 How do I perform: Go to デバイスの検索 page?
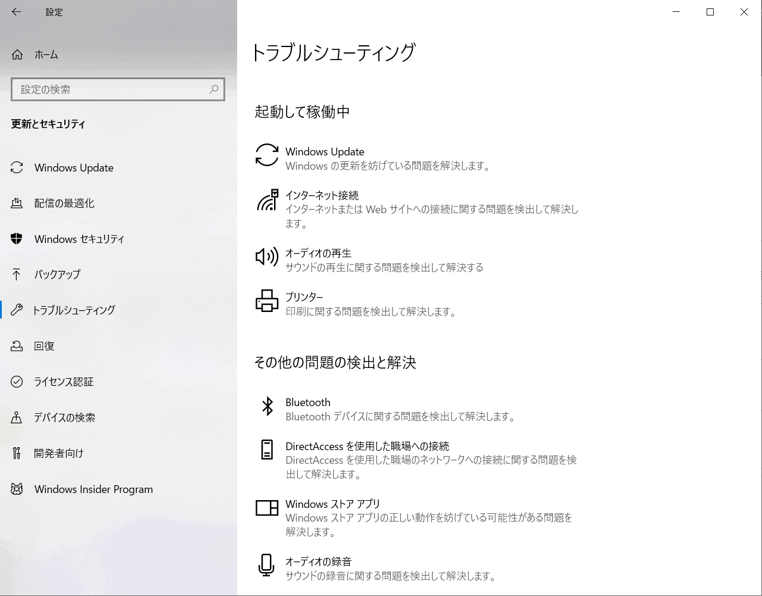click(119, 417)
